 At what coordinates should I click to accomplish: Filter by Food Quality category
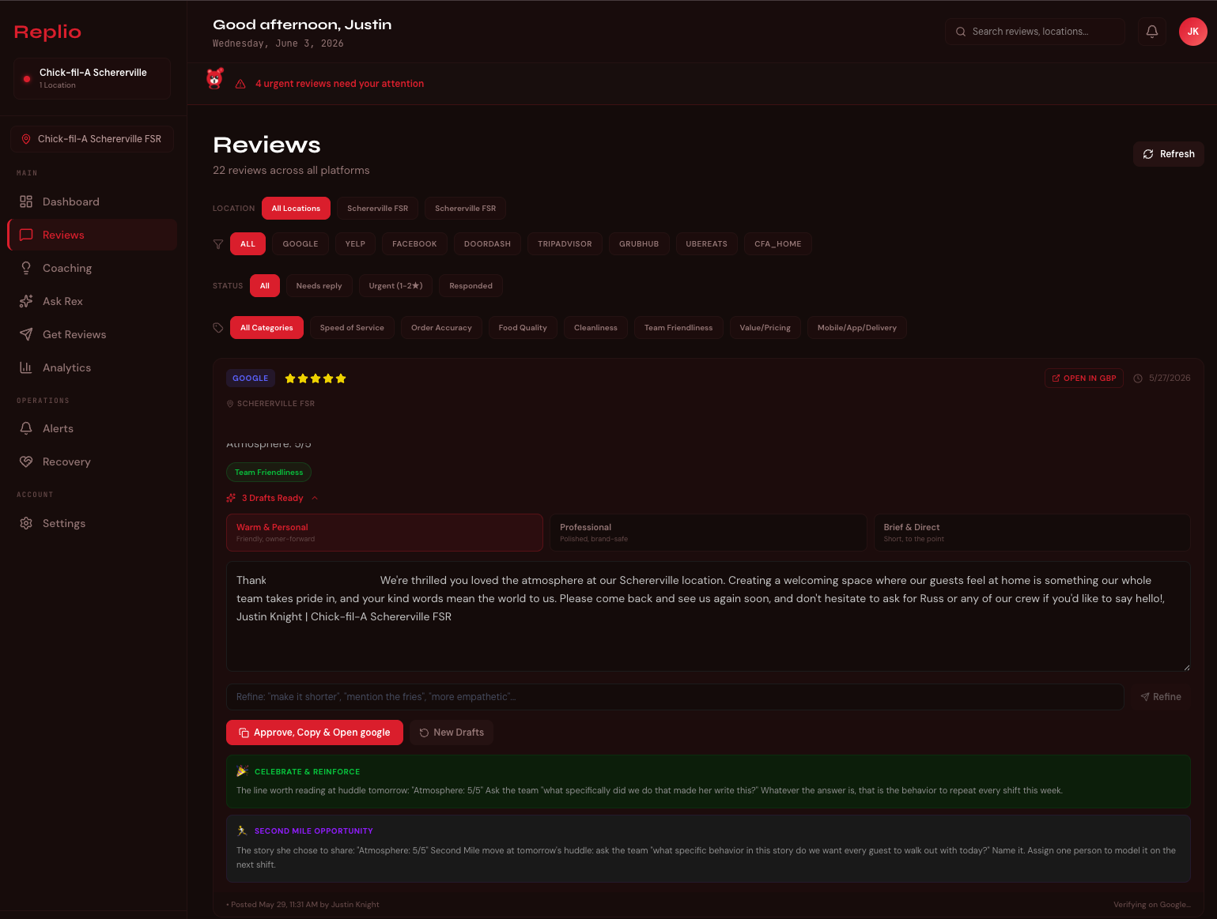pyautogui.click(x=523, y=328)
